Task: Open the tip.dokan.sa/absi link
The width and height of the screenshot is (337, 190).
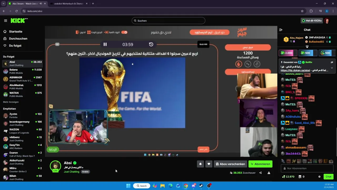Action: tap(295, 70)
